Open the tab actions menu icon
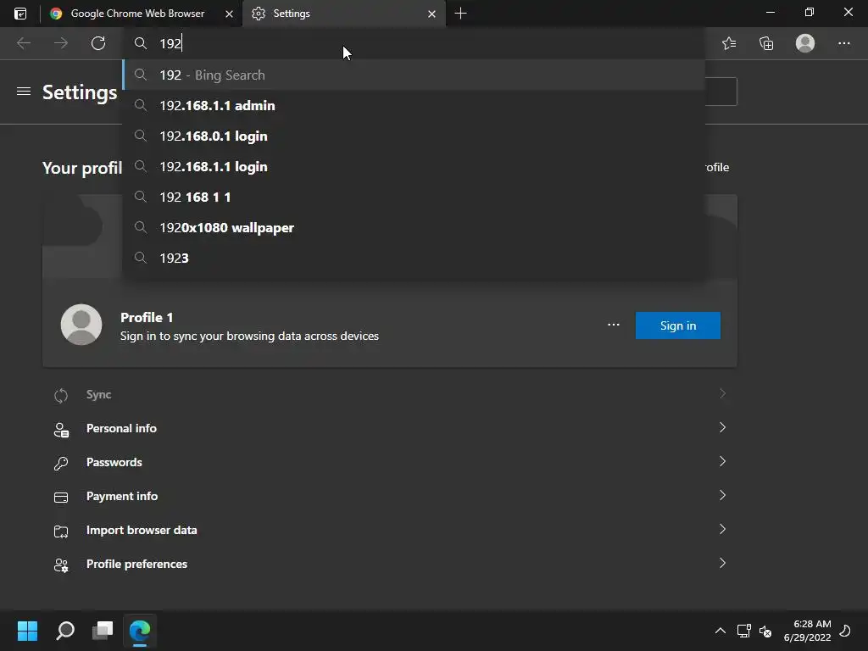The width and height of the screenshot is (868, 651). 20,14
